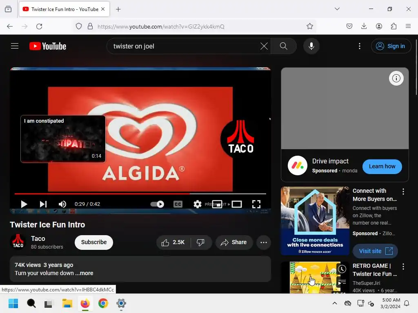Go to the YouTube home logo
This screenshot has height=313, width=418.
tap(48, 46)
